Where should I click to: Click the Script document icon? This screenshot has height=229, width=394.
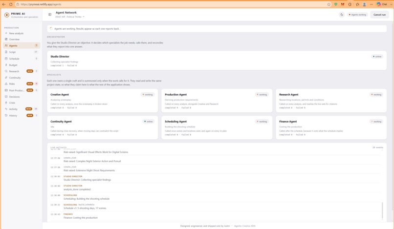pyautogui.click(x=6, y=52)
